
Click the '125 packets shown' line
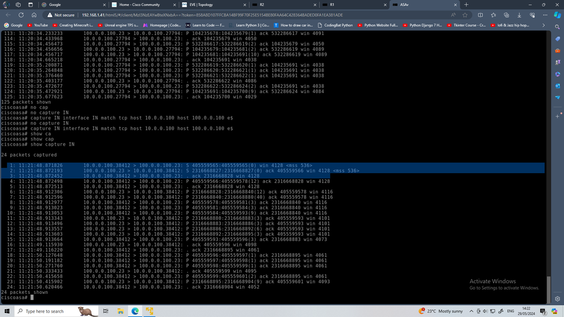pyautogui.click(x=26, y=102)
